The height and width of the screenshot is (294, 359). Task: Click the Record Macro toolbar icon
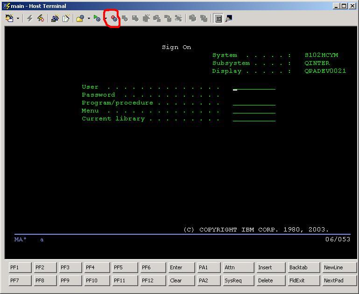(x=114, y=19)
